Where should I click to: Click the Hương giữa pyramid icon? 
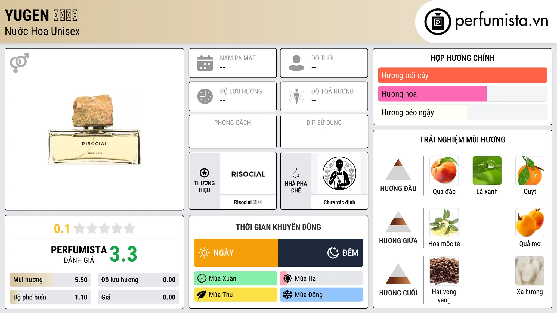point(398,221)
